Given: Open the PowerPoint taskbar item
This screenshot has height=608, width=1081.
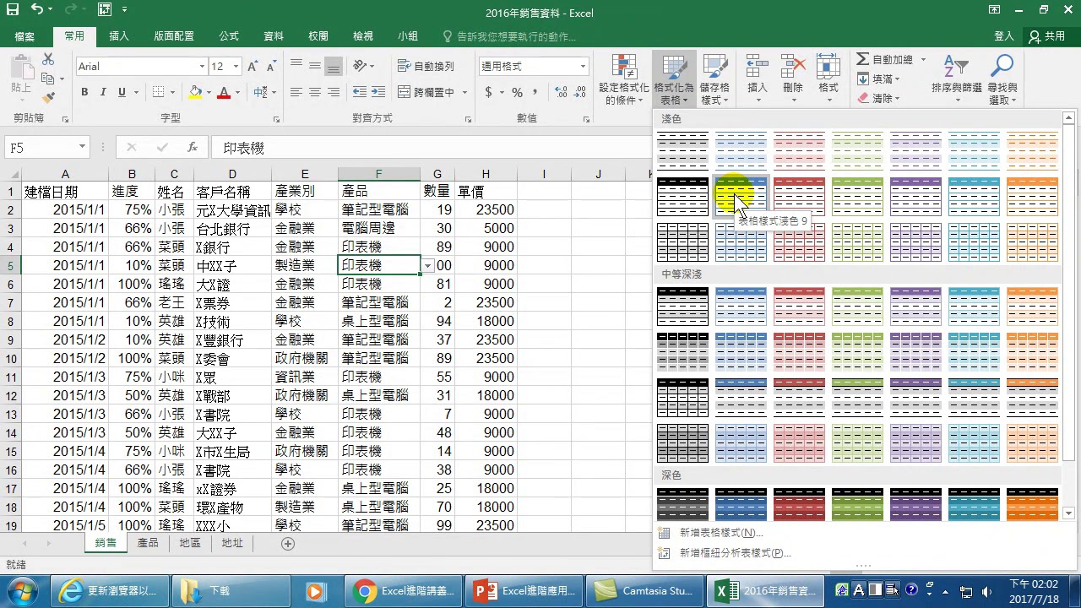Looking at the screenshot, I should coord(524,591).
